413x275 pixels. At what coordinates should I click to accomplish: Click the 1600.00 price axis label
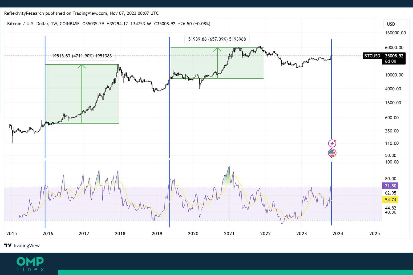click(393, 103)
